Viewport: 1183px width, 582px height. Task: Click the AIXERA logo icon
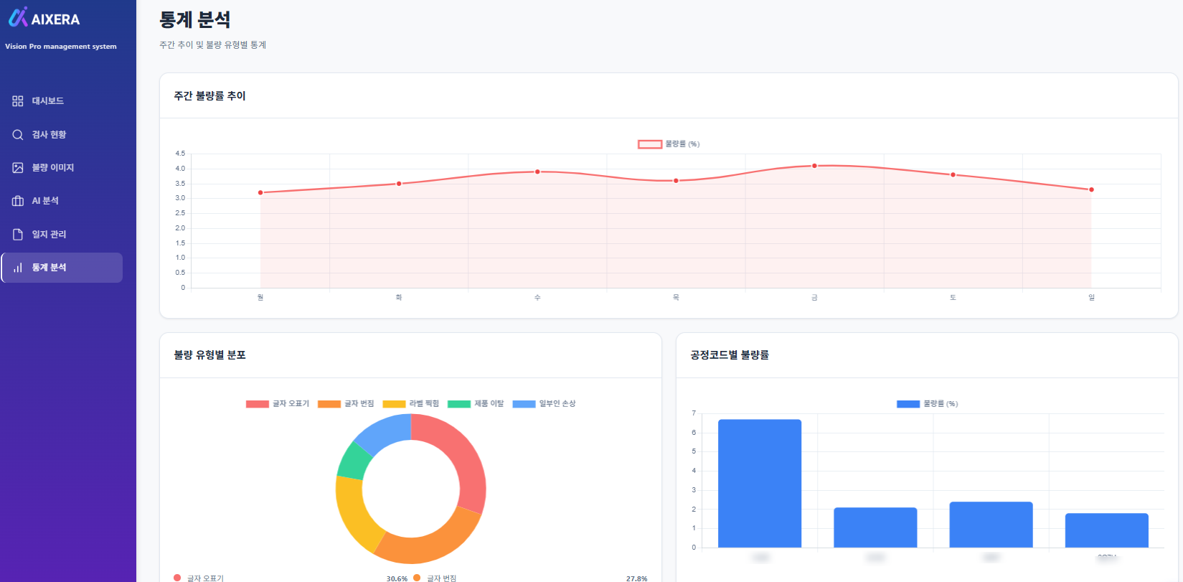(x=18, y=17)
